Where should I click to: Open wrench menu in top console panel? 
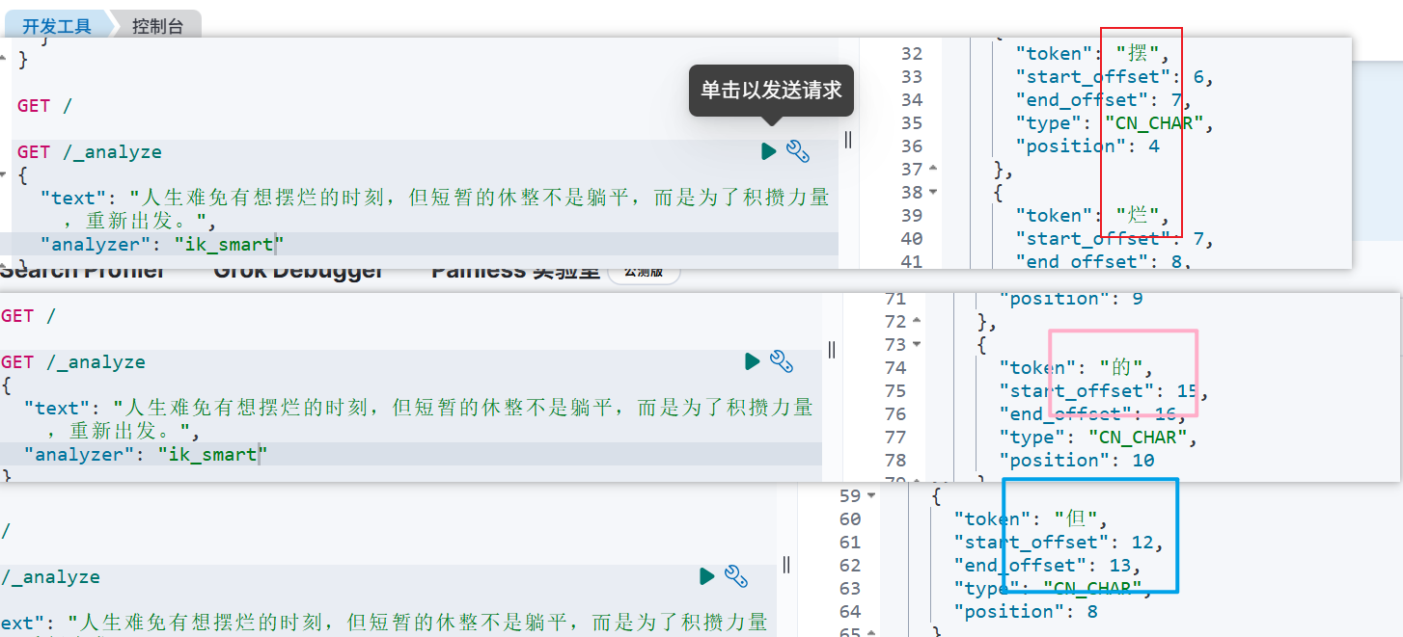797,151
